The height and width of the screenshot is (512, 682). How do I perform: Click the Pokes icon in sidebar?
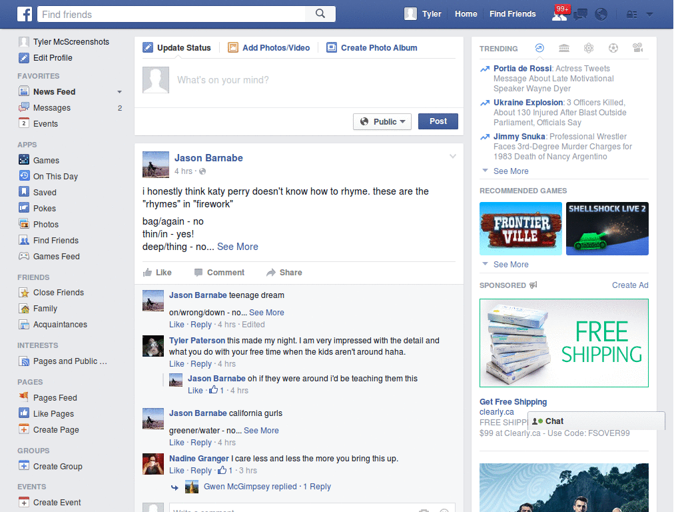pyautogui.click(x=24, y=208)
